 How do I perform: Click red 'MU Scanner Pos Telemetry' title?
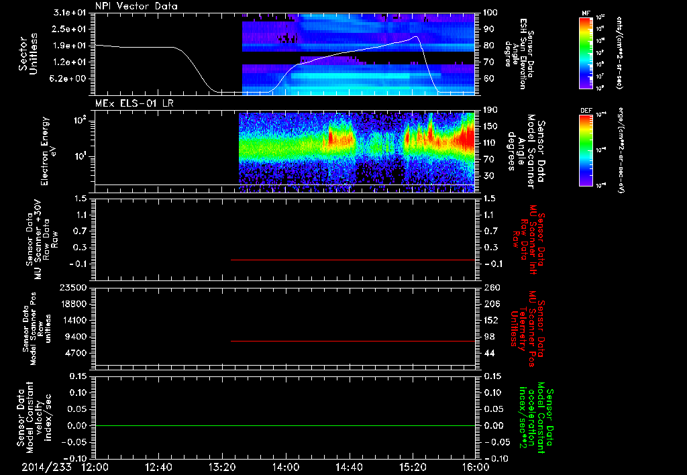coord(527,329)
